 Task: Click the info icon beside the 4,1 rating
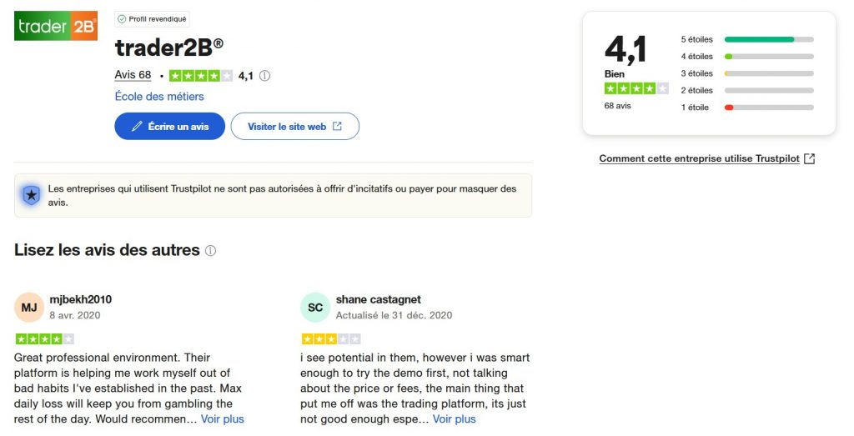click(264, 76)
